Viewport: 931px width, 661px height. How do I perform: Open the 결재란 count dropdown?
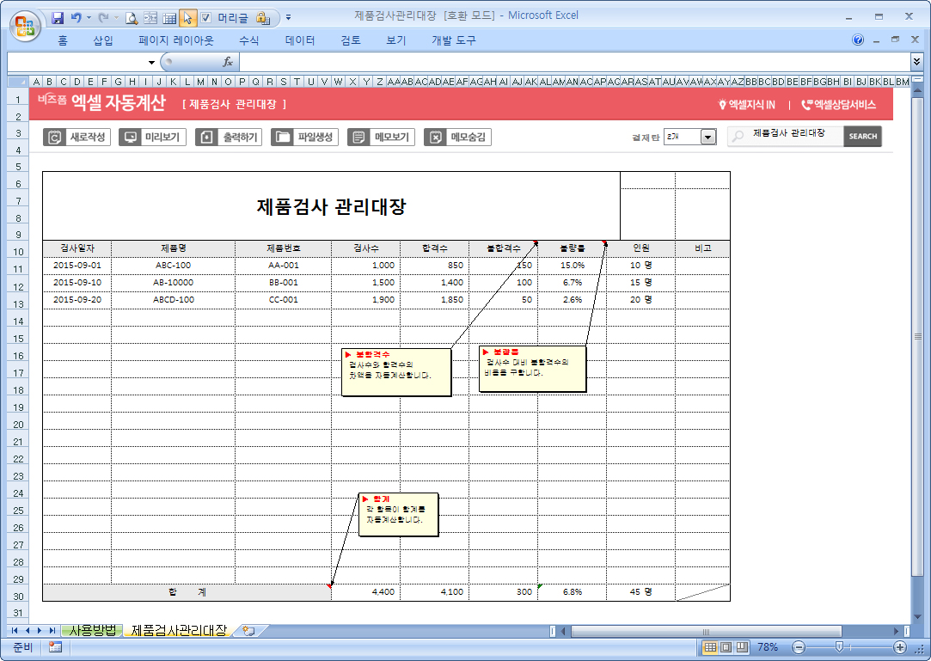pos(707,138)
